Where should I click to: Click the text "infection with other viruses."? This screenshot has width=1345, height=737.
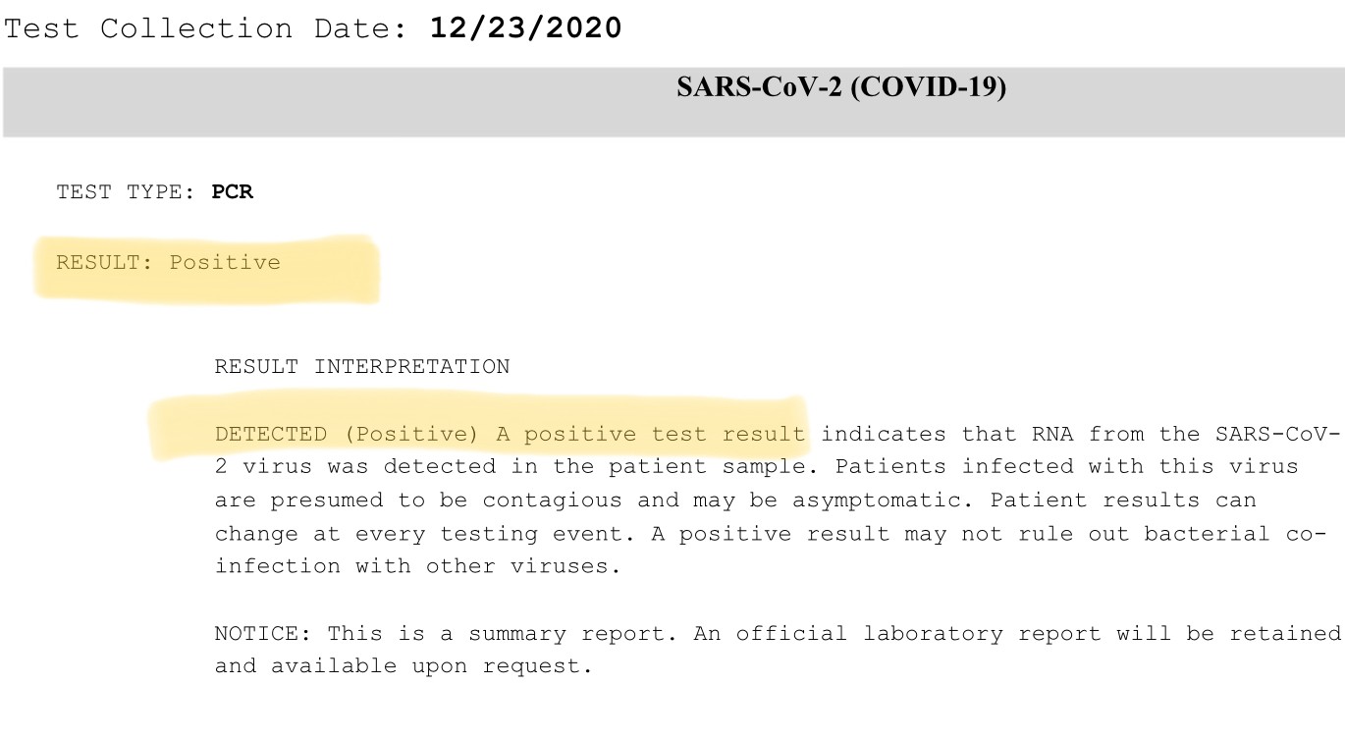418,567
